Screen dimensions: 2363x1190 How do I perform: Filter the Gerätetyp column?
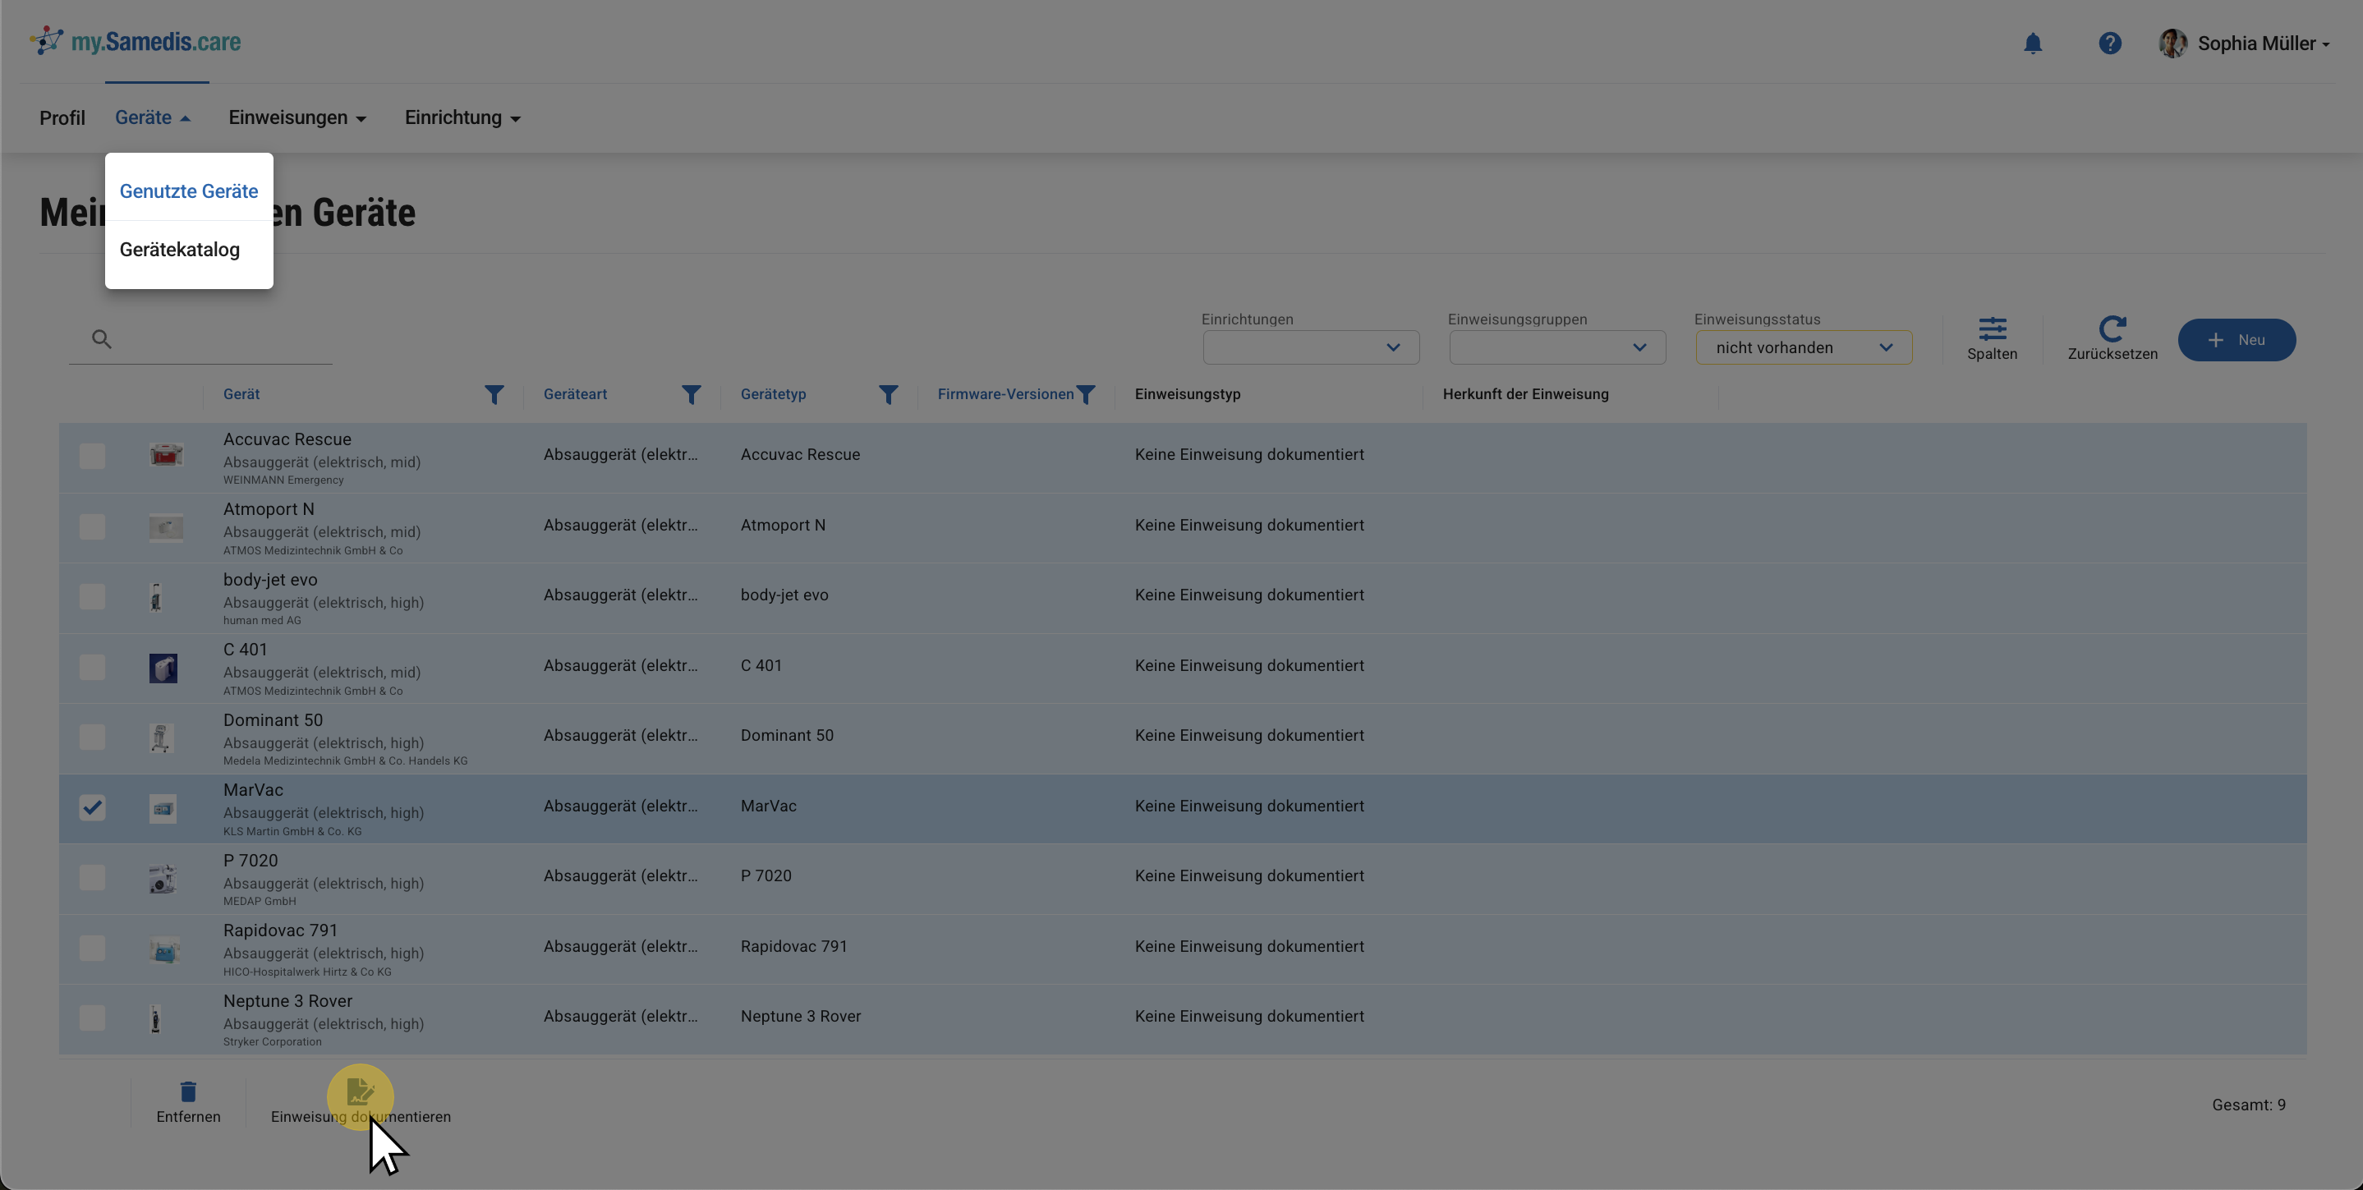[888, 394]
